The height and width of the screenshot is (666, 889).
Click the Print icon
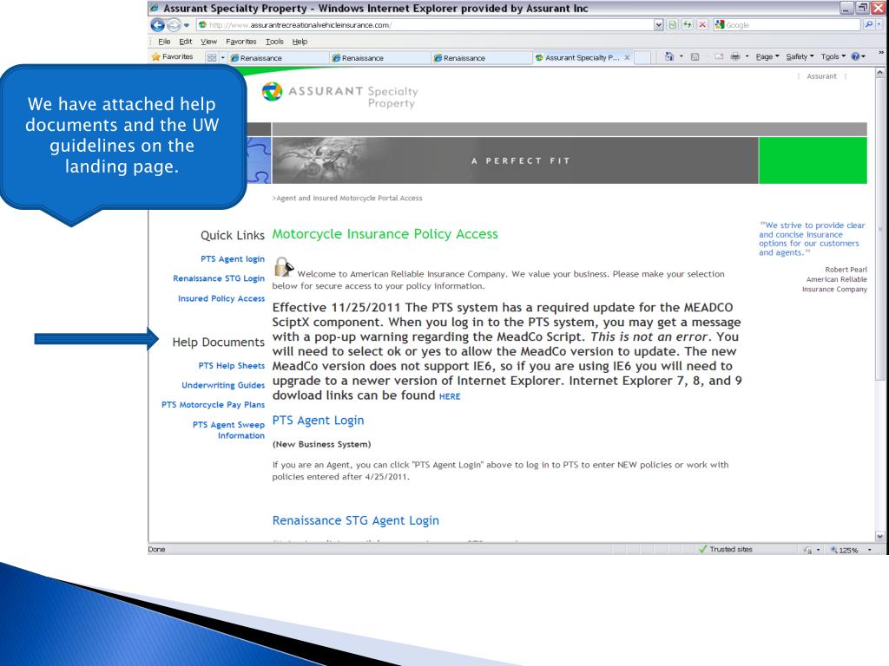735,56
